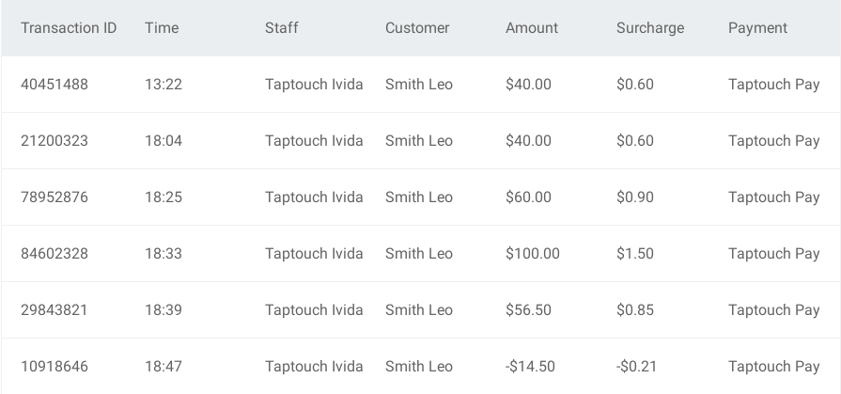Image resolution: width=841 pixels, height=394 pixels.
Task: Click the $56.50 amount cell
Action: coord(528,309)
